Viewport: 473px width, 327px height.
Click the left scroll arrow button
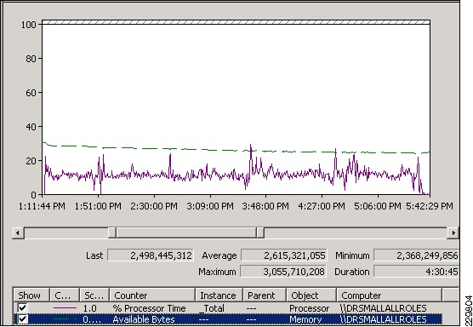tap(18, 232)
